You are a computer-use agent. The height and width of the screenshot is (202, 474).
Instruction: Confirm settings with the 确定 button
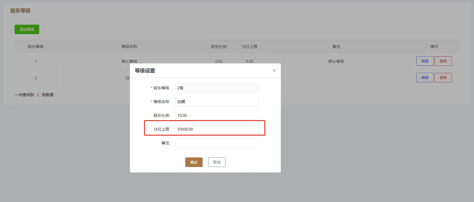(194, 162)
